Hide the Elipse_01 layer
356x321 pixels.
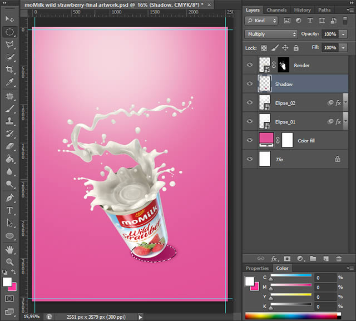pyautogui.click(x=250, y=121)
